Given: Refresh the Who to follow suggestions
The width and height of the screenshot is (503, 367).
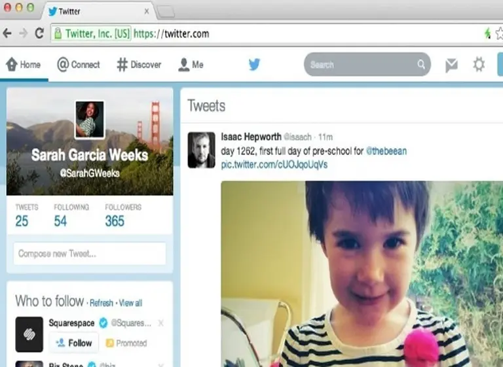Looking at the screenshot, I should point(102,303).
